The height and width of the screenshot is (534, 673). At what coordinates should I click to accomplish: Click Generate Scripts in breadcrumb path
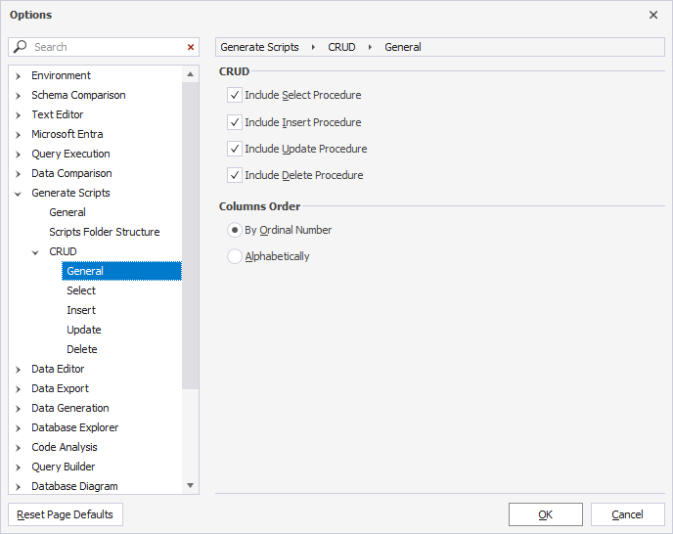click(x=259, y=47)
